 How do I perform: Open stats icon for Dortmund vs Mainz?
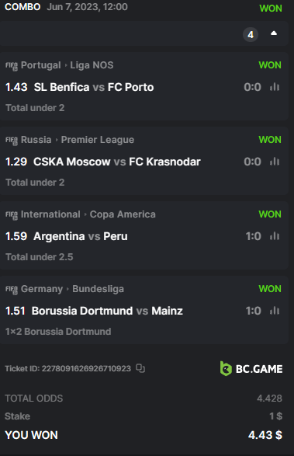(275, 311)
